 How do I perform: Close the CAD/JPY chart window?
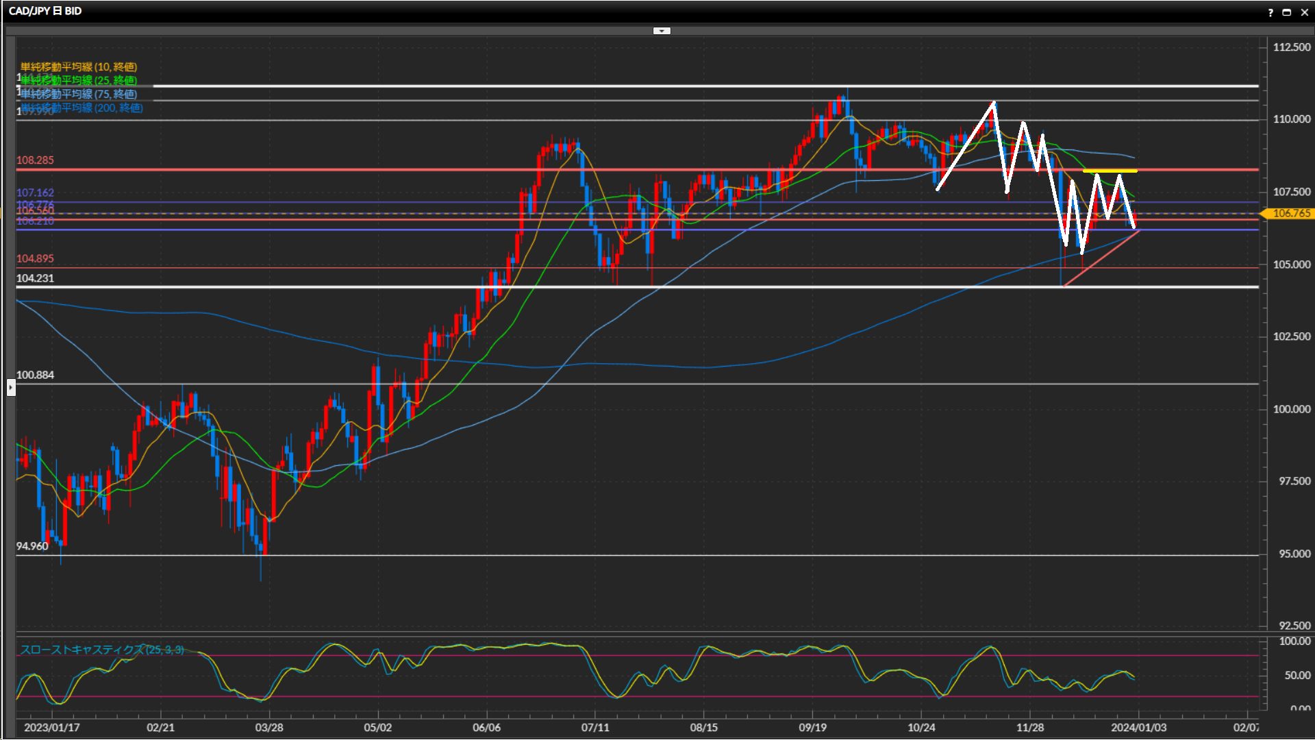point(1304,12)
